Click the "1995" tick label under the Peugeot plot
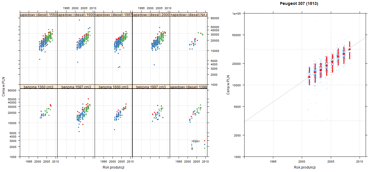 tap(273, 162)
